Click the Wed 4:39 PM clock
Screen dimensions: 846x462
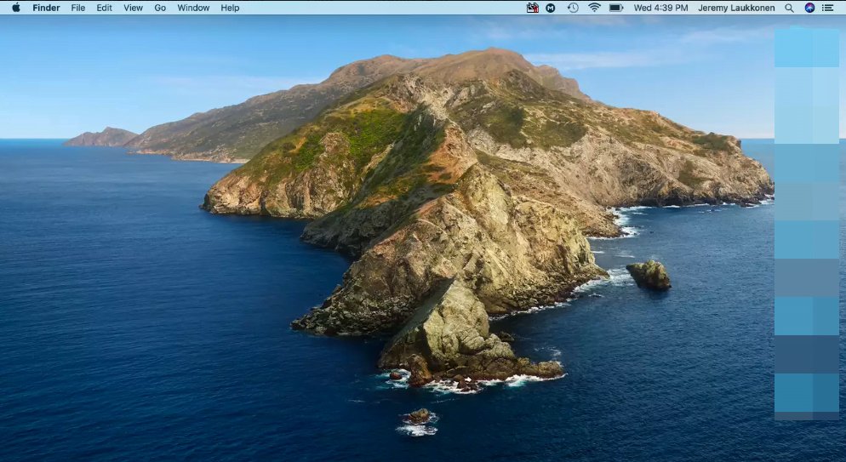click(660, 8)
